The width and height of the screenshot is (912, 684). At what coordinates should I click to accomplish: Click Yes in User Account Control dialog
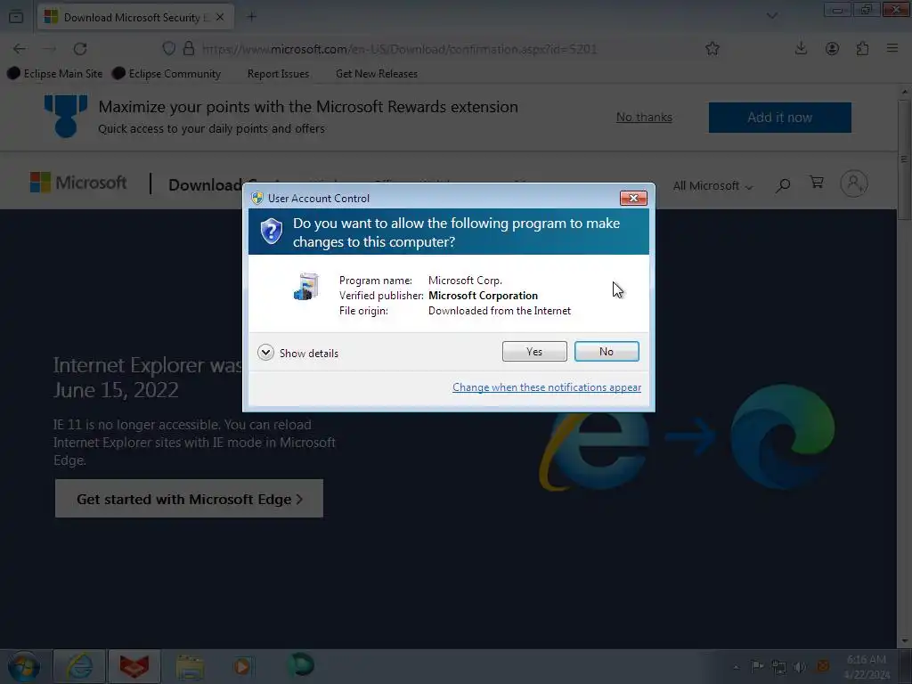point(534,351)
